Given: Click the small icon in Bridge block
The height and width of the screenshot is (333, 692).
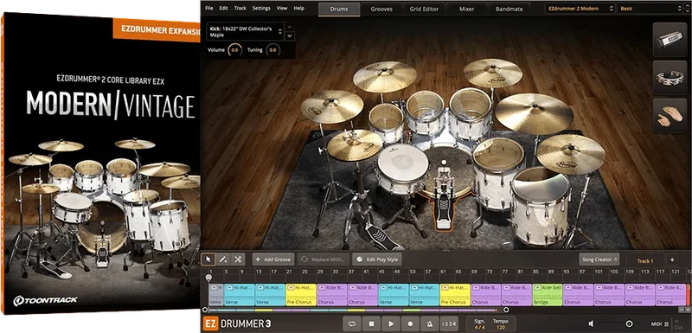Looking at the screenshot, I should click(538, 287).
